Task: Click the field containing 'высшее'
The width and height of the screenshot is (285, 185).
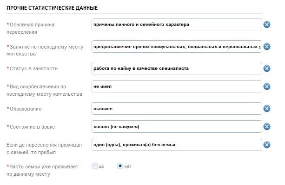Action: 177,109
